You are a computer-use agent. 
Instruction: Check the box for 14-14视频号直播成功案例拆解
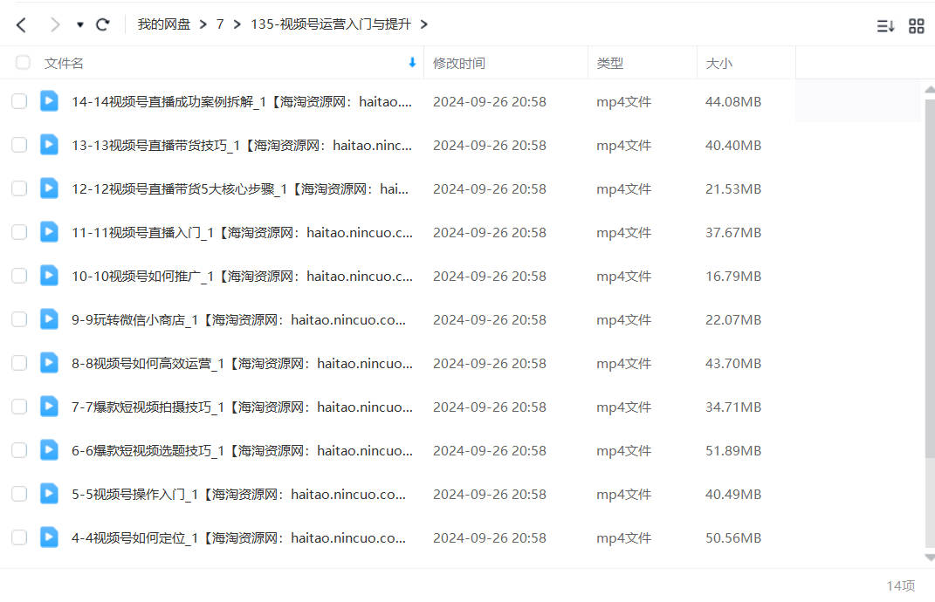20,101
